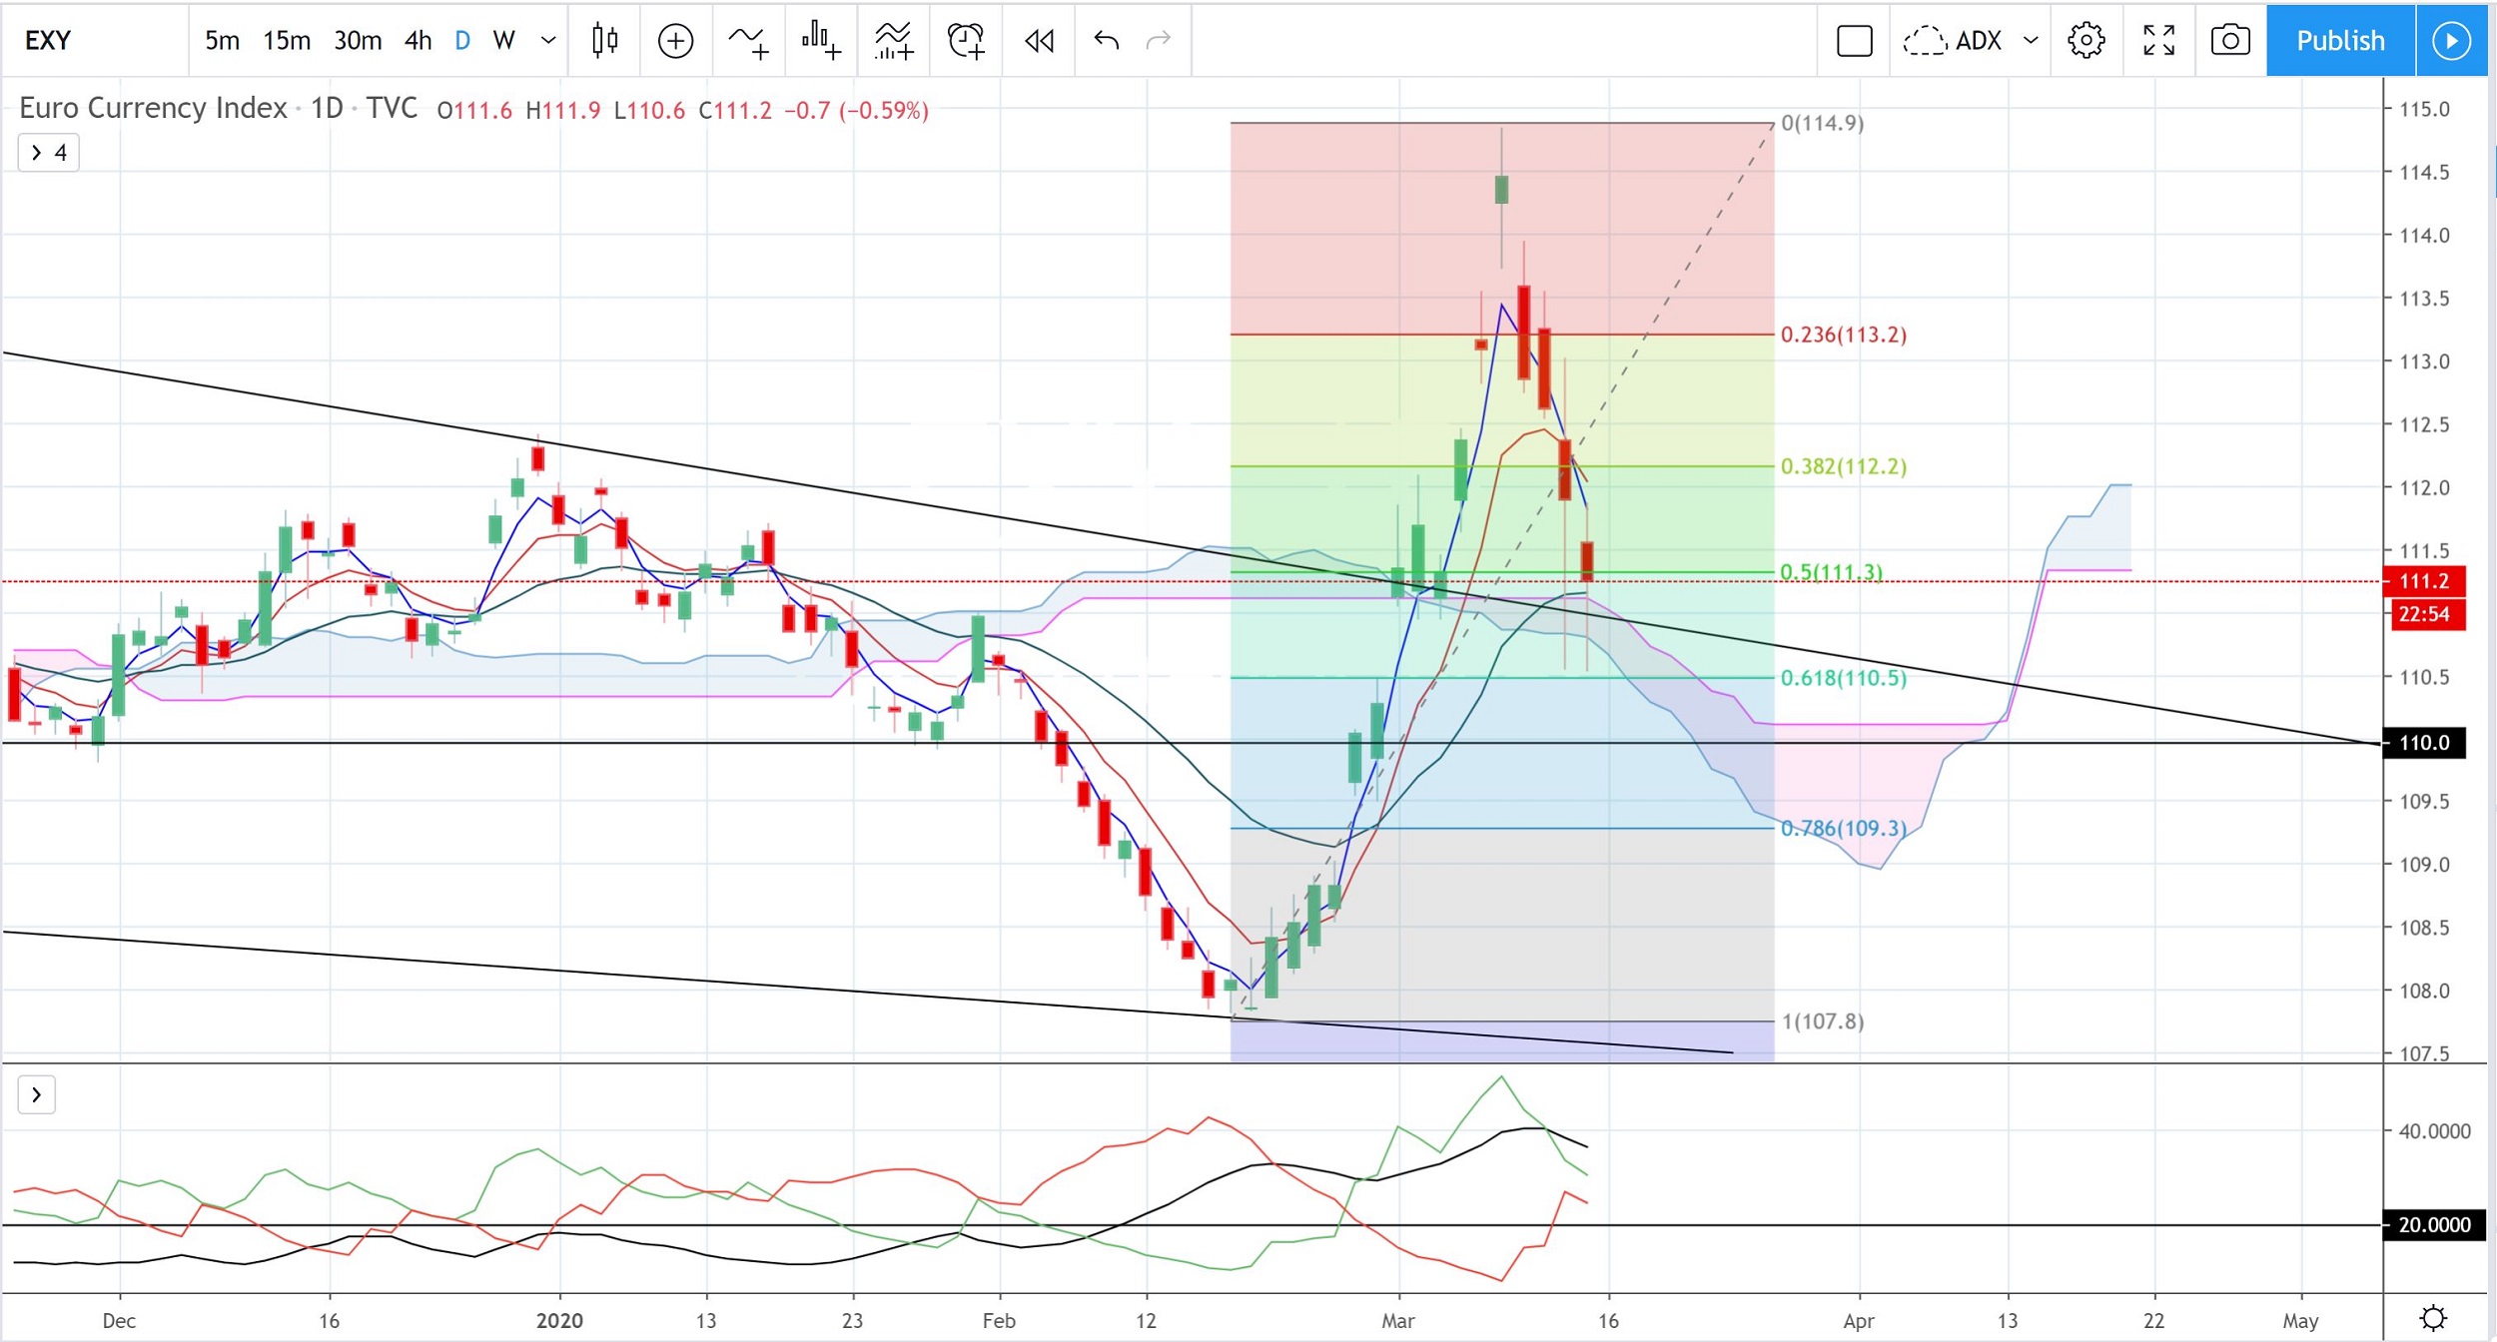Open the financials bar chart icon
The width and height of the screenshot is (2497, 1342).
pyautogui.click(x=821, y=40)
